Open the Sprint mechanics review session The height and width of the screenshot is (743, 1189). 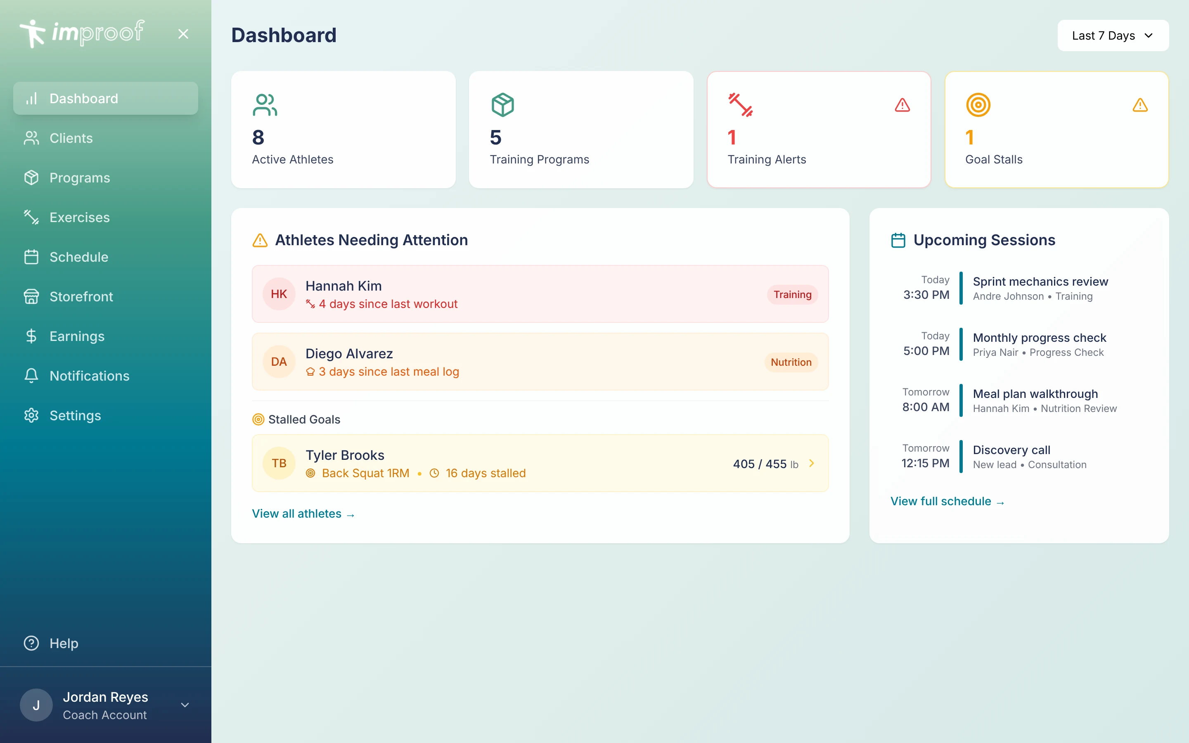click(x=1018, y=288)
